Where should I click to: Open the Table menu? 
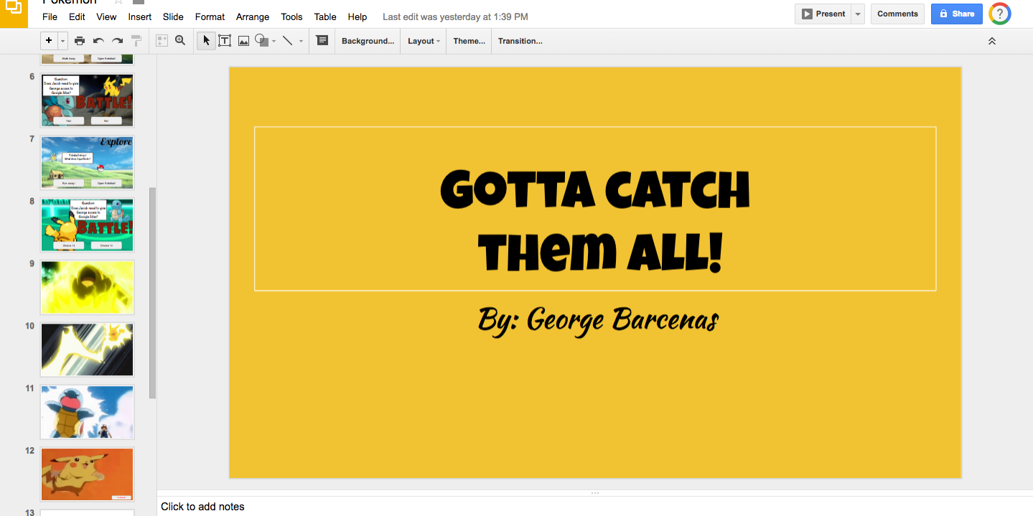coord(325,17)
